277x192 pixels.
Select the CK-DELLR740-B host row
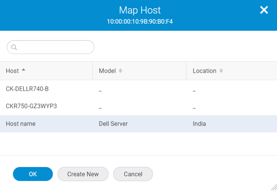[27, 89]
